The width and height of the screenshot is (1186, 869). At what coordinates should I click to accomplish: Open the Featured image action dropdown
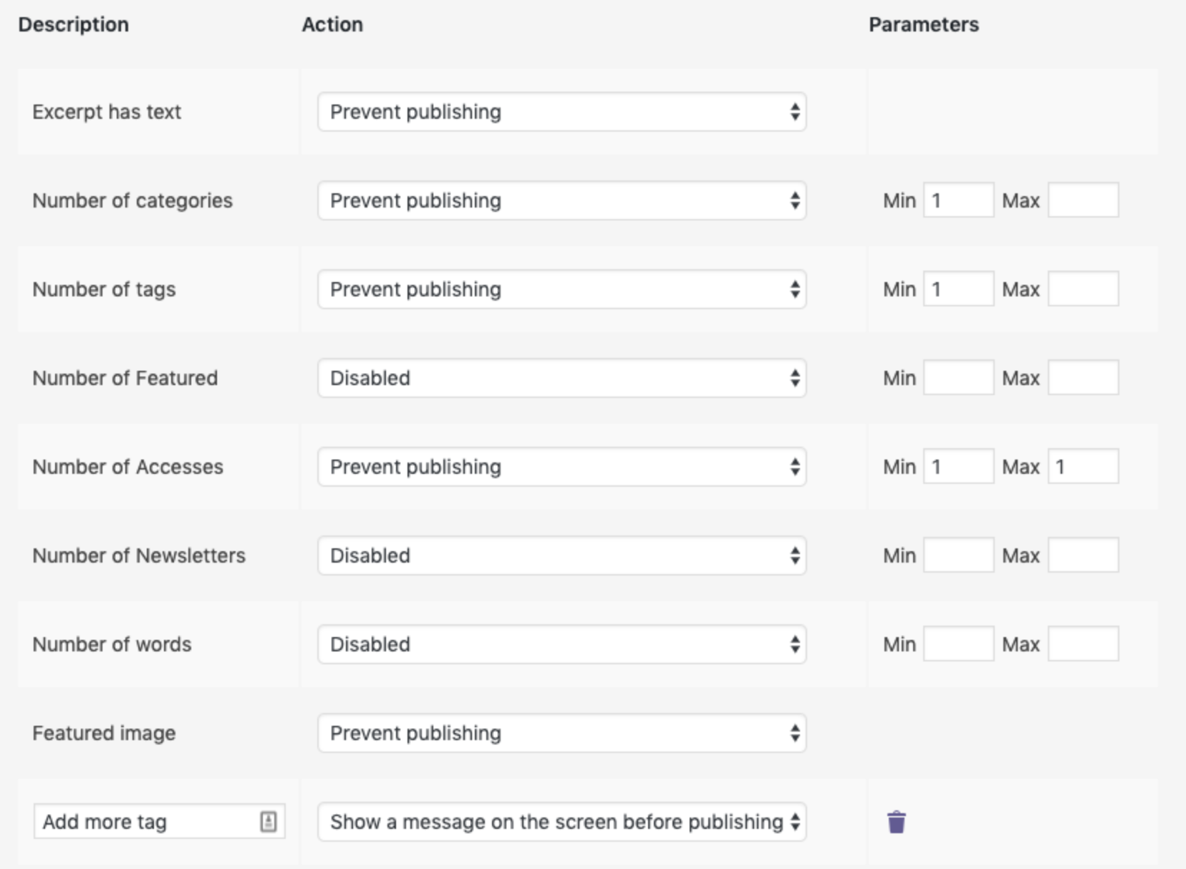pos(562,733)
